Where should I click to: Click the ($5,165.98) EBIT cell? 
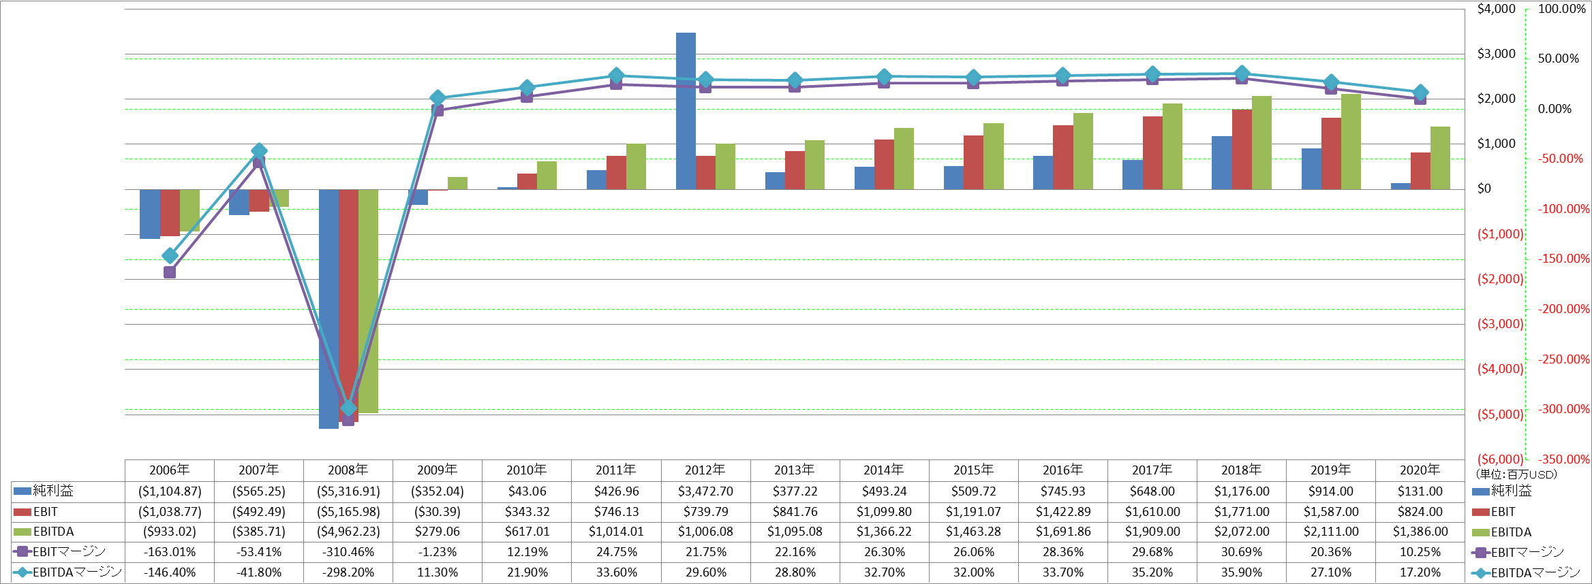[348, 512]
